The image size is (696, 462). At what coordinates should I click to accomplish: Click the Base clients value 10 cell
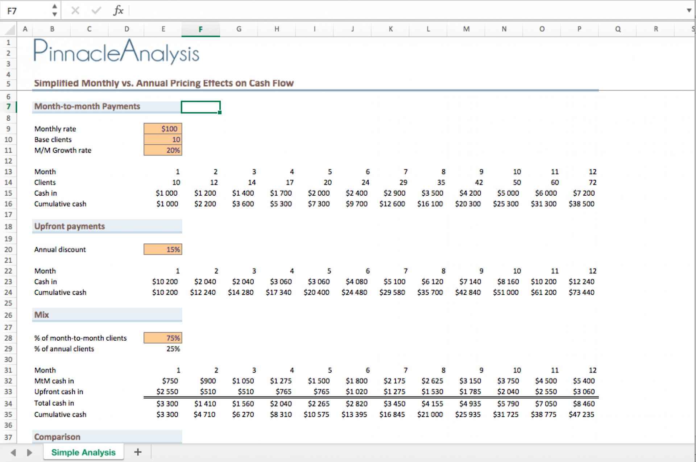[163, 140]
